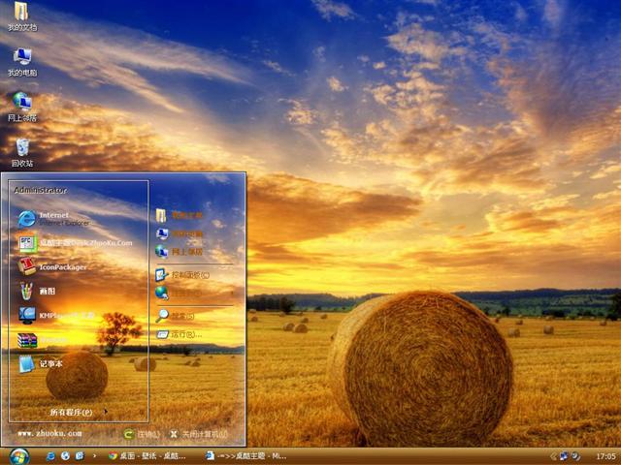Click third quick launch icon beside the chevron
This screenshot has width=621, height=465.
(80, 456)
